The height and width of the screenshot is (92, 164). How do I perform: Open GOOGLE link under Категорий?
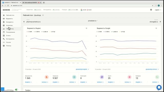tap(100, 82)
